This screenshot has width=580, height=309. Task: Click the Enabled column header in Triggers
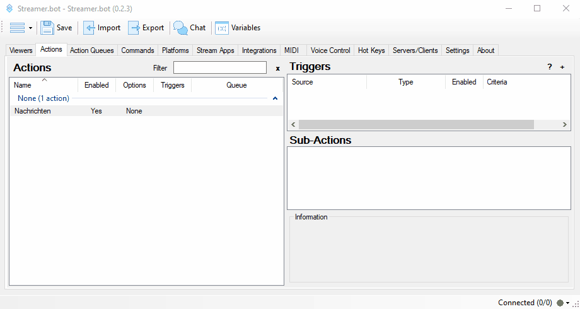464,82
